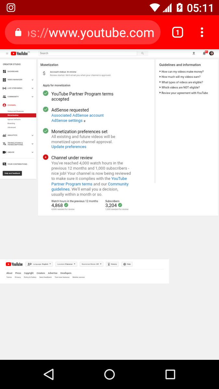Click green check beside AdSense requested
Viewport: 219px width, 389px height.
pos(46,109)
